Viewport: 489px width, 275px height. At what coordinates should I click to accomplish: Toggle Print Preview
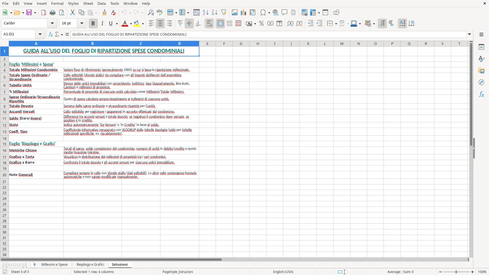[62, 13]
